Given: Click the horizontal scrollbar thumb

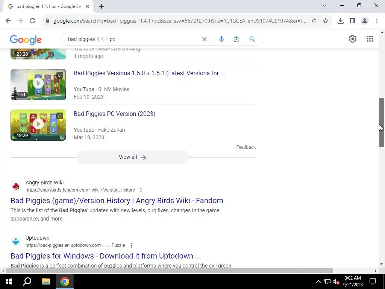Looking at the screenshot, I should click(170, 271).
